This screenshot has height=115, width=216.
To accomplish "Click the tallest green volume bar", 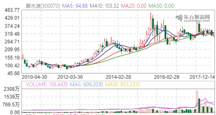I will click(x=200, y=105).
